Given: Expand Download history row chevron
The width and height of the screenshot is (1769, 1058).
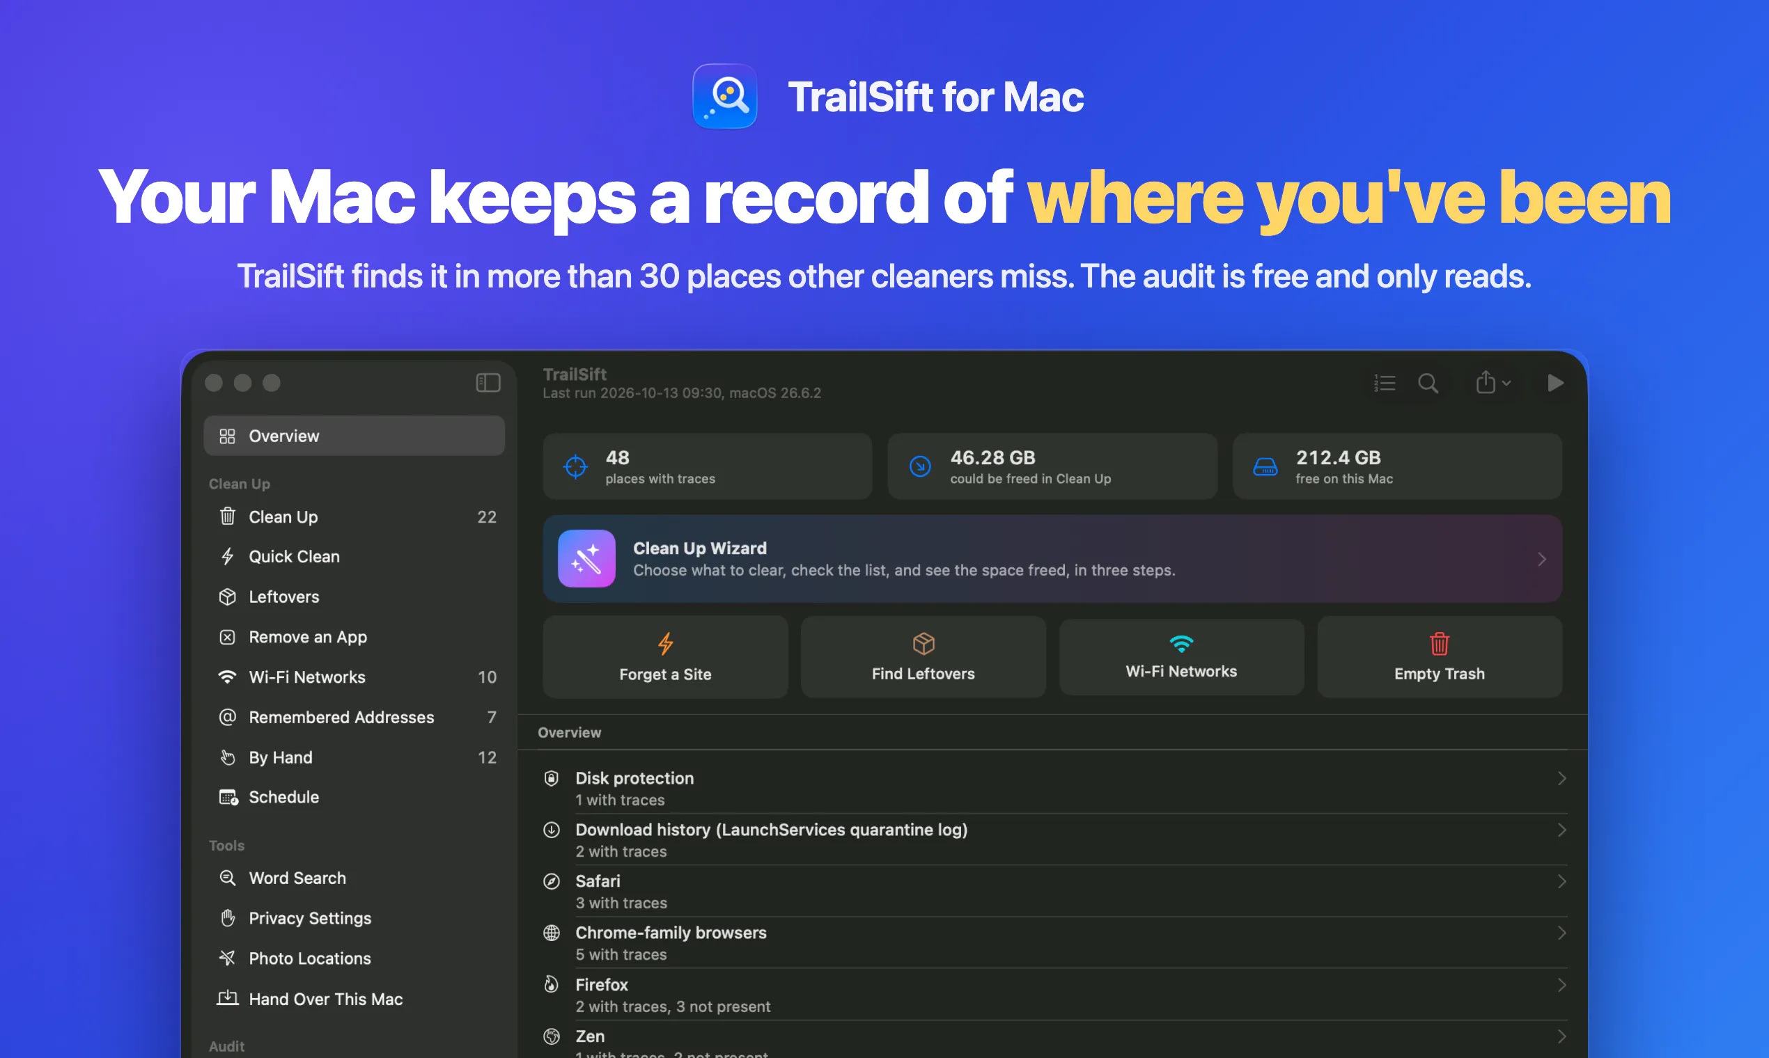Looking at the screenshot, I should coord(1561,830).
